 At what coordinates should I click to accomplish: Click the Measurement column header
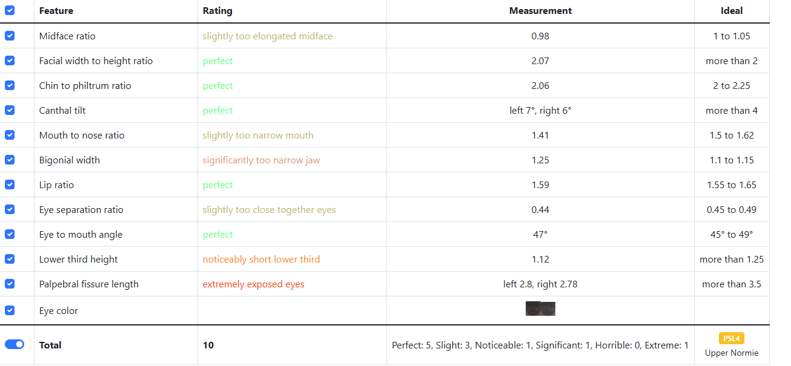[x=540, y=11]
